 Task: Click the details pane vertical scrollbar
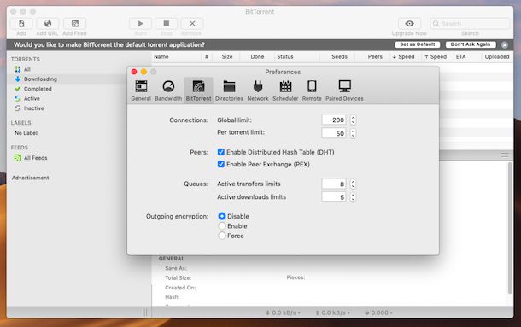510,228
